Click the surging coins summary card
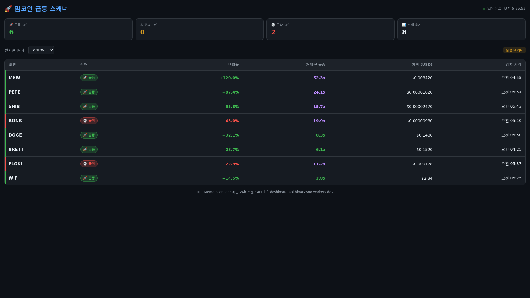This screenshot has height=298, width=530. click(68, 30)
